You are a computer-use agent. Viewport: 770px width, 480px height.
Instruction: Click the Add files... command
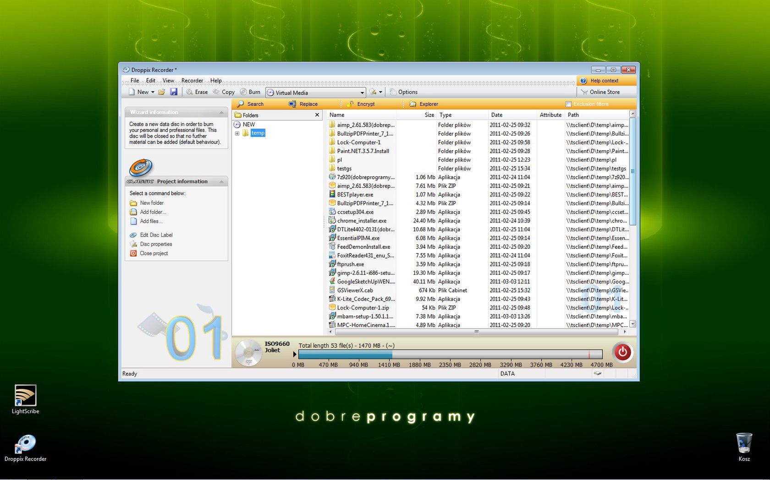146,221
